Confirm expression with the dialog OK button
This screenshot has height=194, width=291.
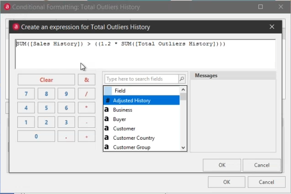tap(222, 165)
